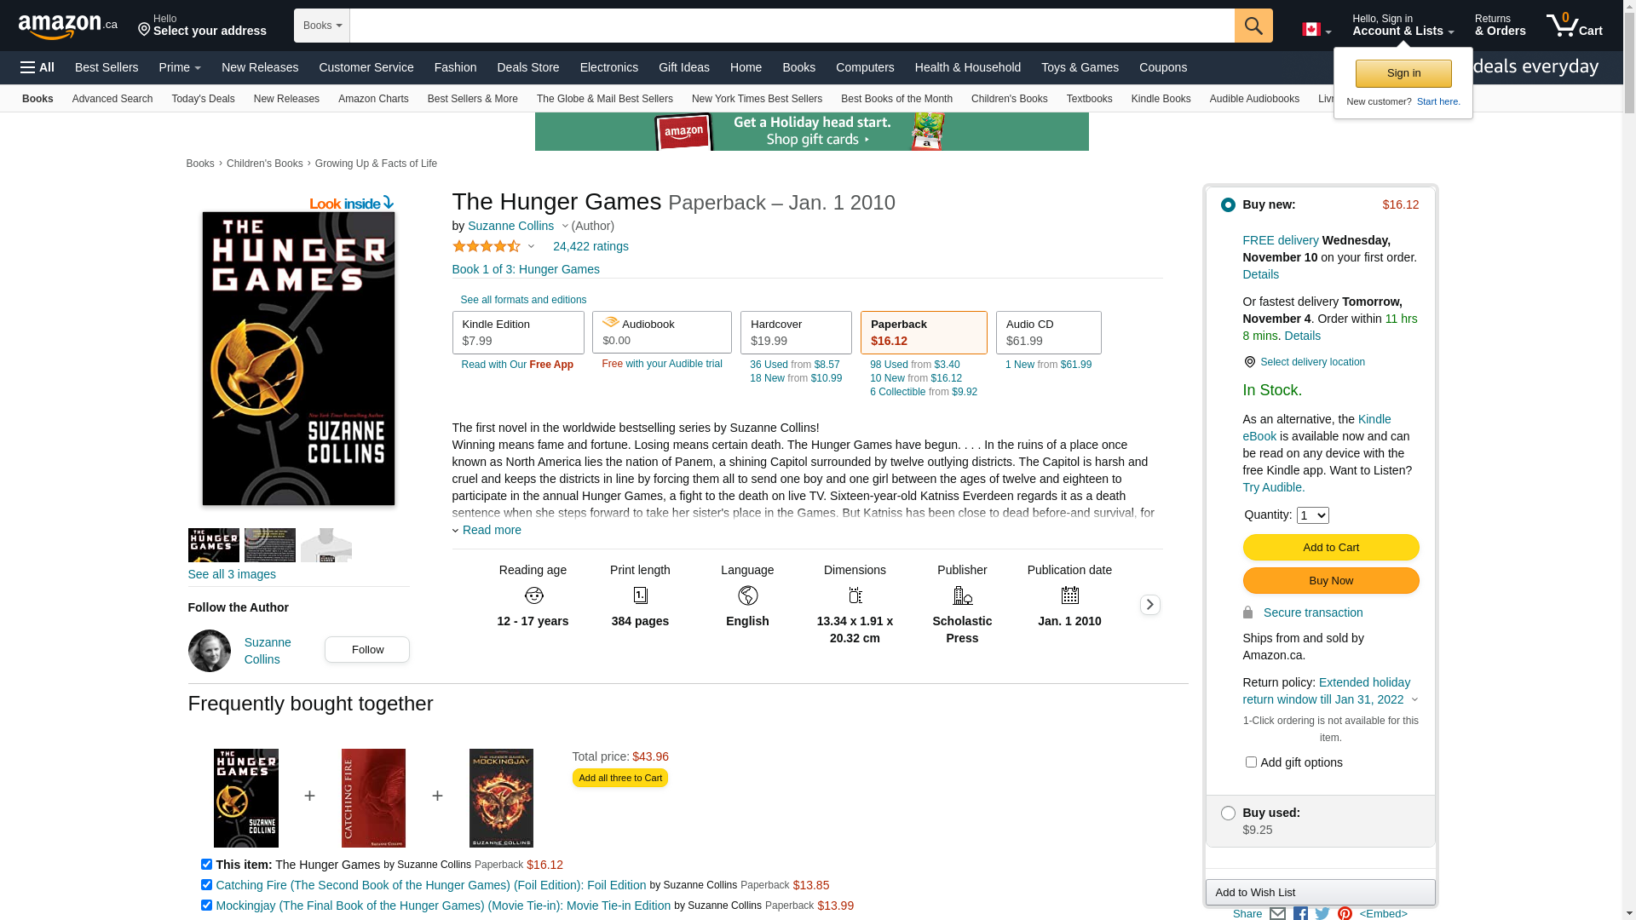Share via the Facebook icon
The image size is (1636, 920).
[x=1300, y=913]
